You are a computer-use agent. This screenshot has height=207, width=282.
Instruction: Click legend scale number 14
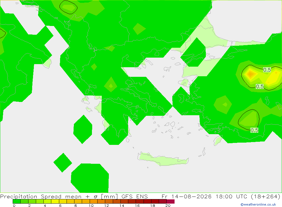point(122,206)
